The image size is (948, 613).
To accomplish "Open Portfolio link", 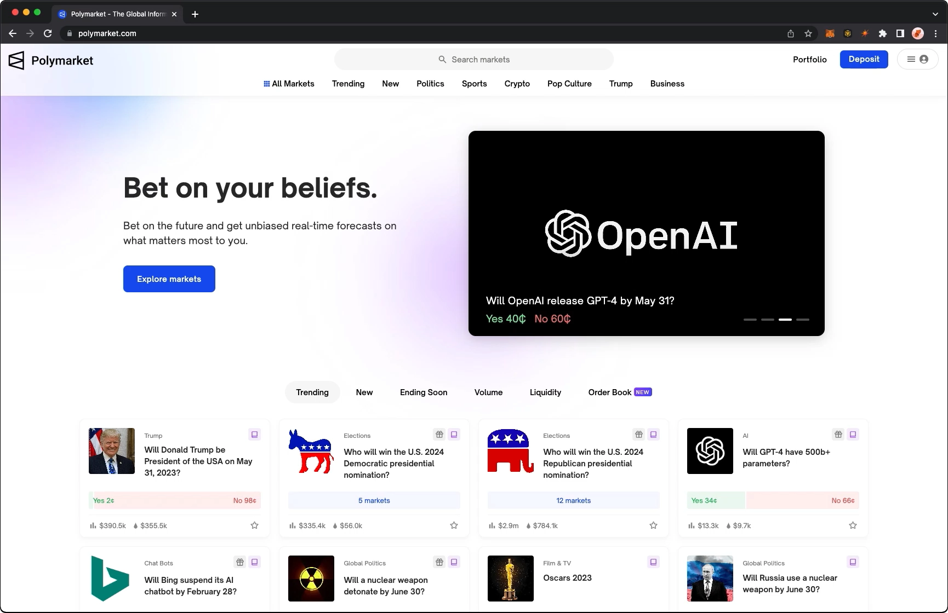I will (x=810, y=59).
